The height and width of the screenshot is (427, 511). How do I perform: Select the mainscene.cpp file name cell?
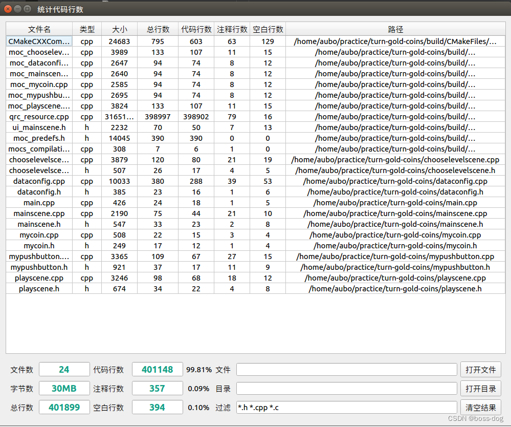pos(39,214)
